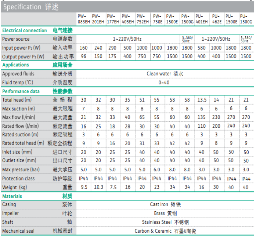Click the Power source row label
The height and width of the screenshot is (237, 256).
click(16, 39)
